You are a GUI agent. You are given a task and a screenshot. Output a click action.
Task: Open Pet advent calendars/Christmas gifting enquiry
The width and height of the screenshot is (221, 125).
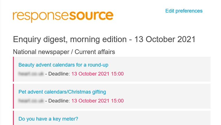pos(62,92)
